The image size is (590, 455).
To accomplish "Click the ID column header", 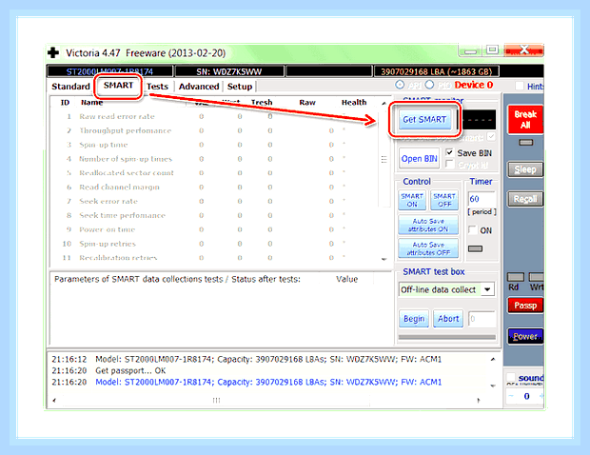I will click(65, 103).
